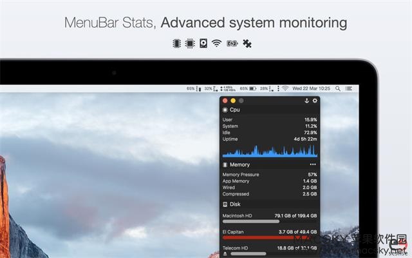Open the three-dots menu on Memory row

tap(313, 164)
